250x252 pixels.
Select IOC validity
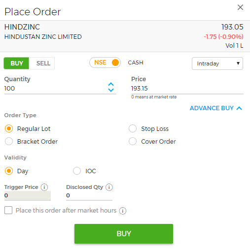(77, 171)
